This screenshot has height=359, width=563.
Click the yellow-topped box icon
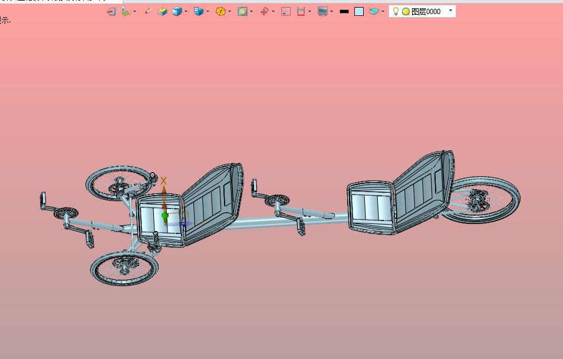click(162, 11)
